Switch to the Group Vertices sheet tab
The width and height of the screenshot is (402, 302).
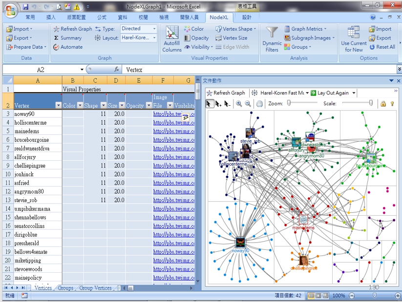(95, 288)
